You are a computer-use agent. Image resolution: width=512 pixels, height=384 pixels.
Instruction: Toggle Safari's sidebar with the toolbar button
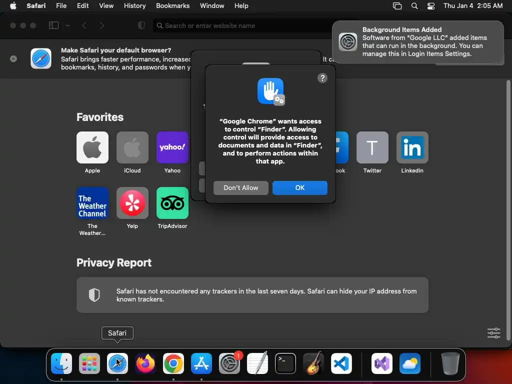53,25
